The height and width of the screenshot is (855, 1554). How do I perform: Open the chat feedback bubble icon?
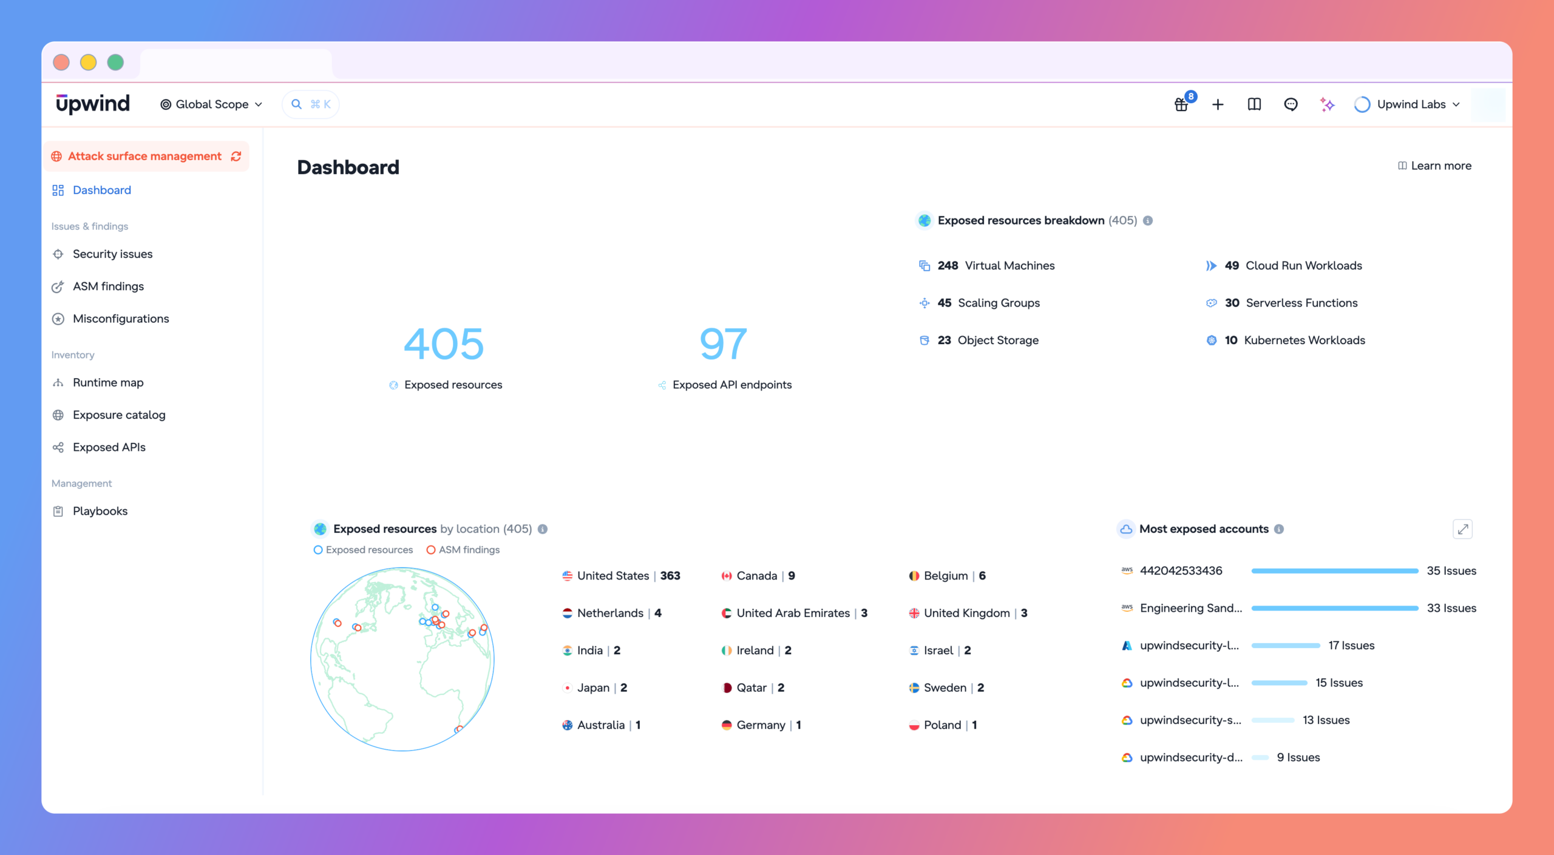tap(1291, 104)
